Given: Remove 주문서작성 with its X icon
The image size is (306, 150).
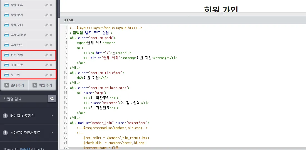Looking at the screenshot, I should [x=51, y=35].
